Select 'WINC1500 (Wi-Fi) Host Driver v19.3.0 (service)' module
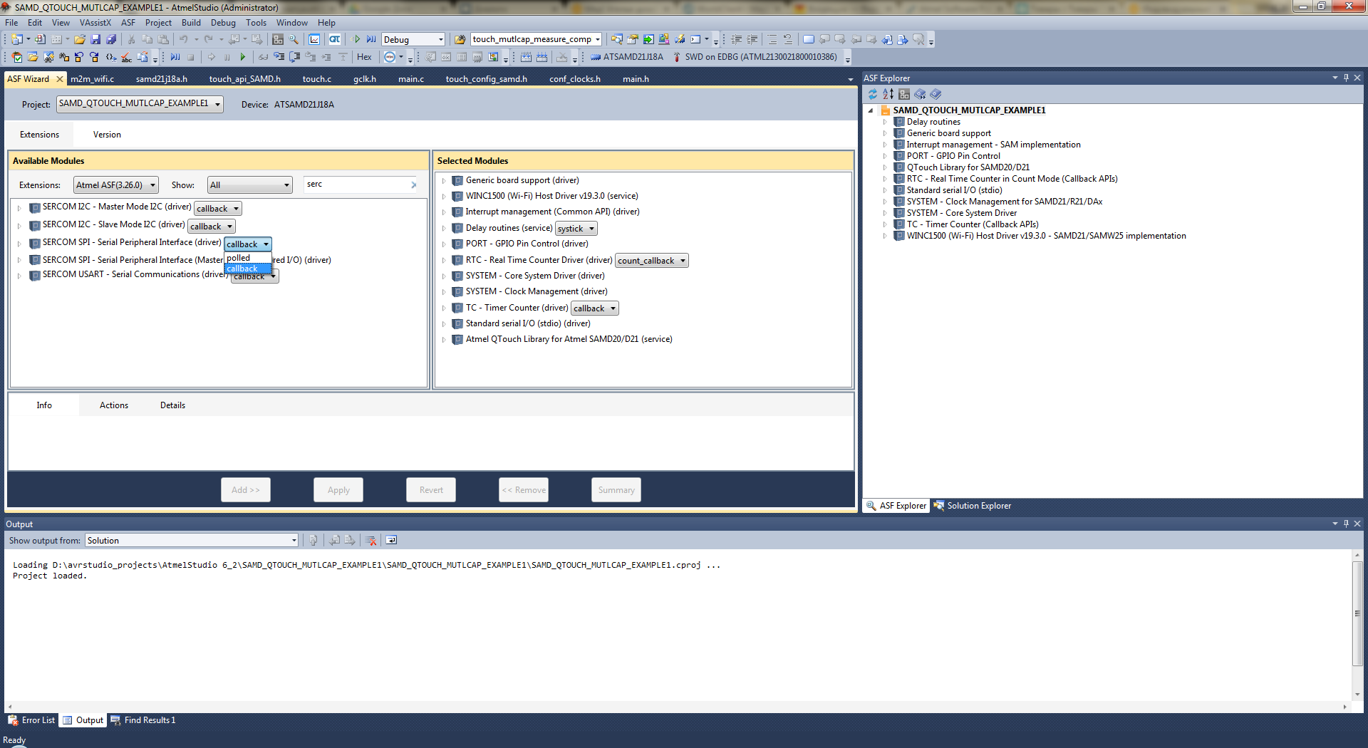 (x=552, y=197)
